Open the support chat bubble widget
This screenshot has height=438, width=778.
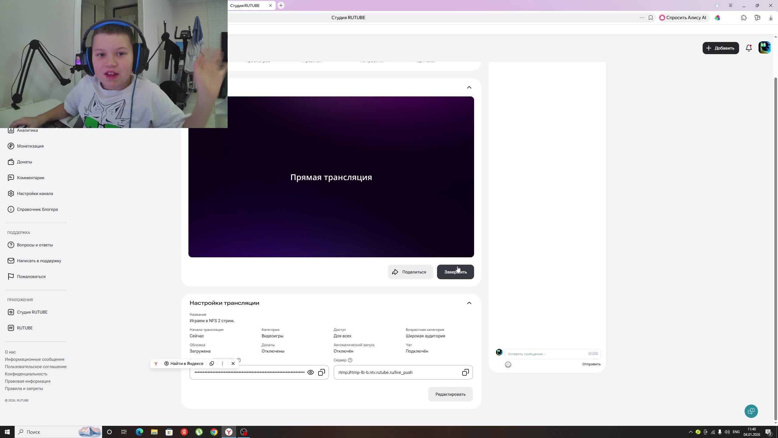point(751,411)
